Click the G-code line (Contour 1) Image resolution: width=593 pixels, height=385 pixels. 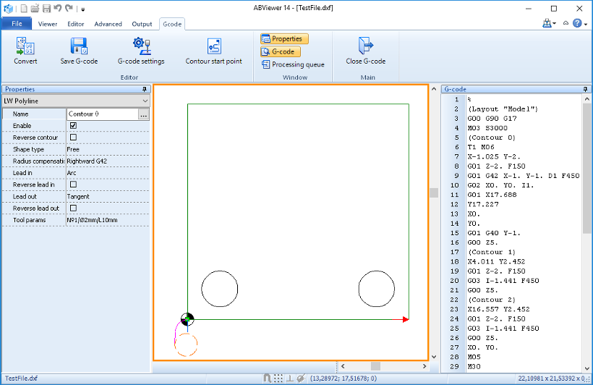point(492,252)
